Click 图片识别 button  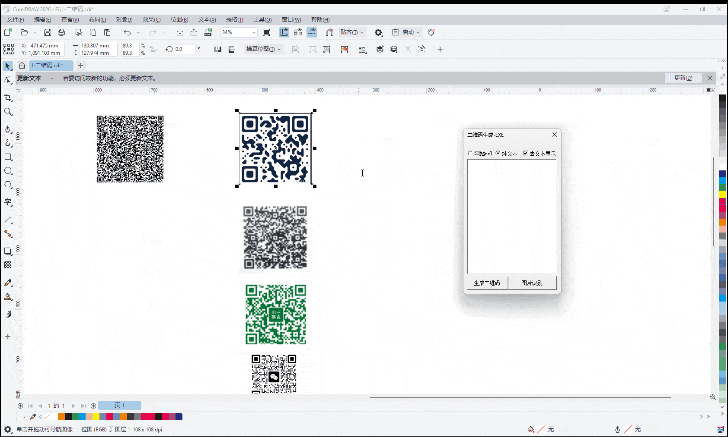click(x=532, y=283)
